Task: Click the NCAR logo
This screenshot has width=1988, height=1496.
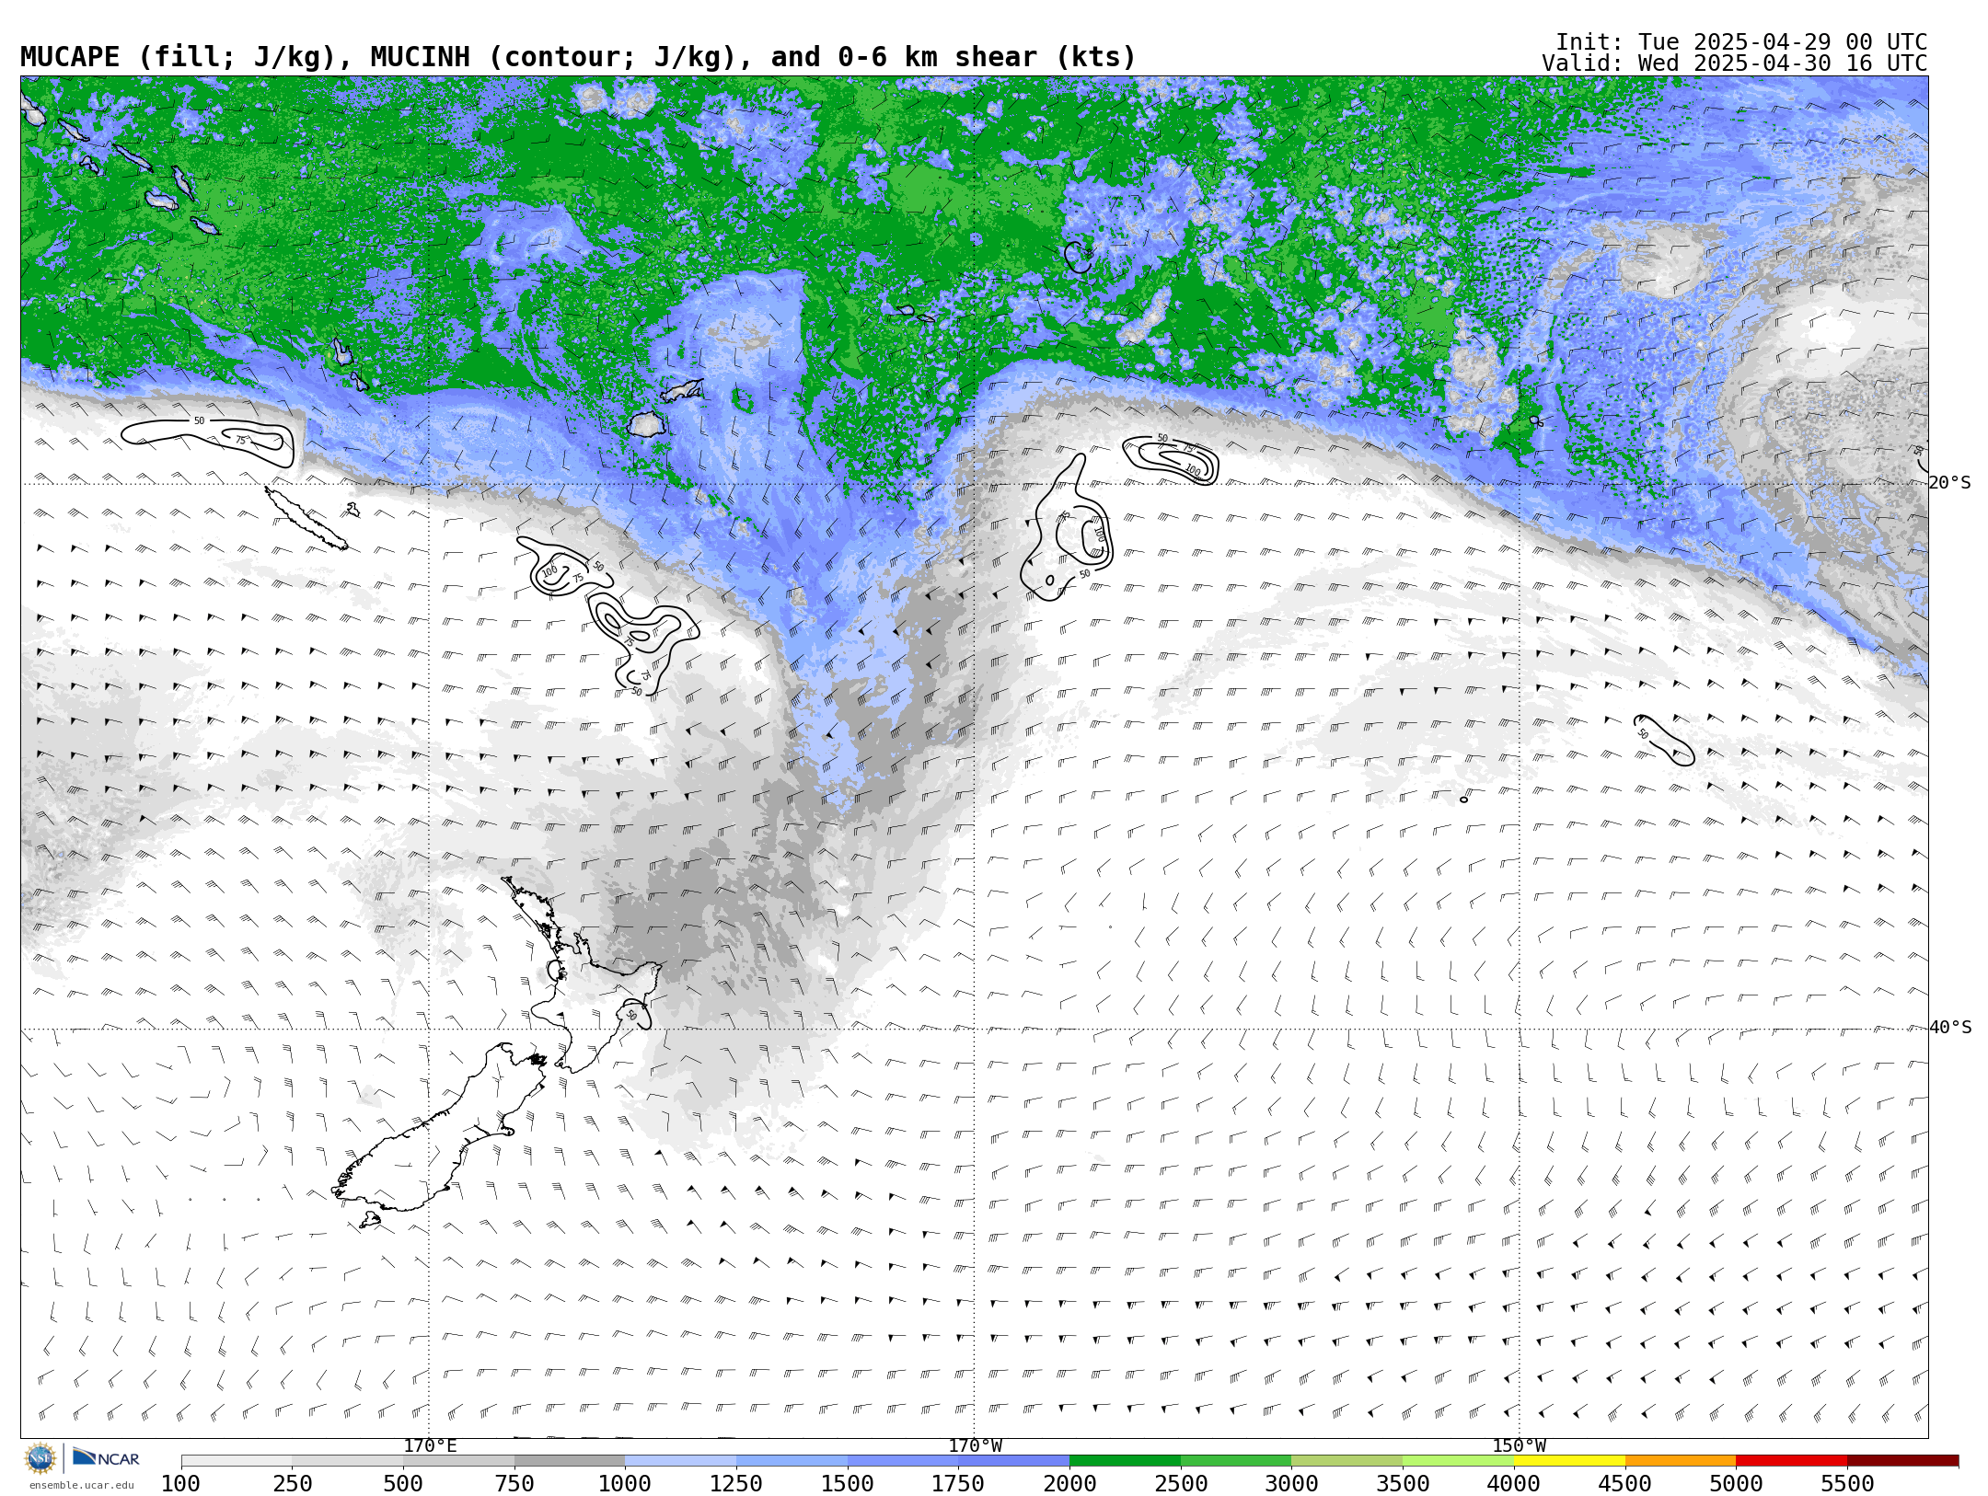Action: (x=106, y=1457)
